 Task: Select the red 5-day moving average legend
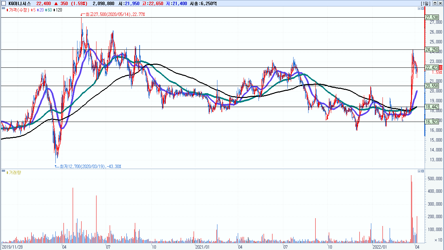click(x=33, y=10)
